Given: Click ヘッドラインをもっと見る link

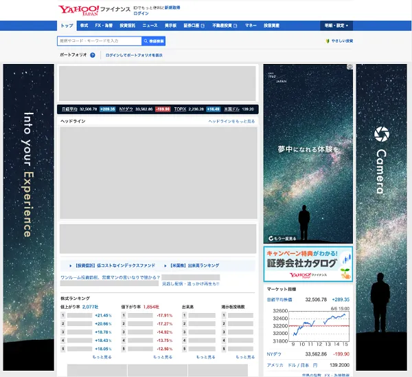Looking at the screenshot, I should tap(231, 121).
